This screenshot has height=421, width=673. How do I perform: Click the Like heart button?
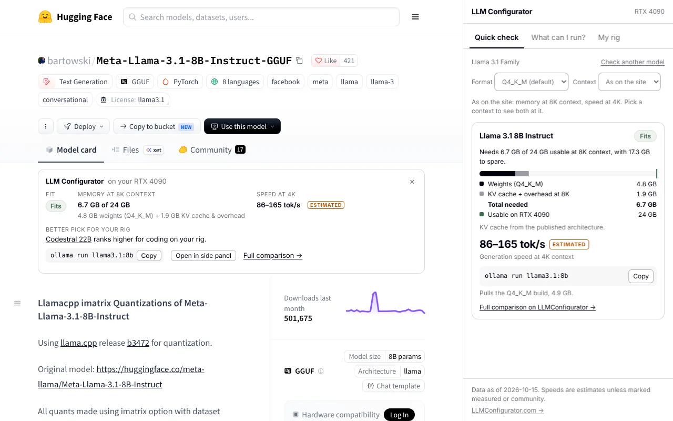tap(325, 61)
